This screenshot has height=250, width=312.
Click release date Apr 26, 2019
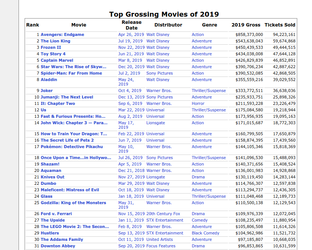pos(131,34)
